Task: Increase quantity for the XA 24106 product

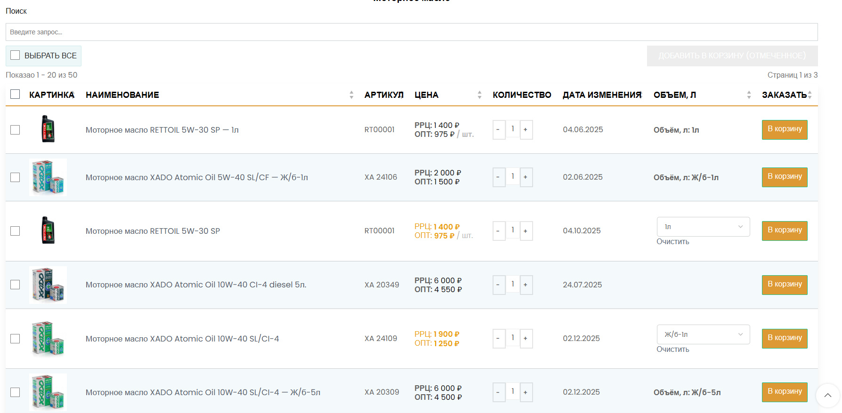Action: point(526,177)
